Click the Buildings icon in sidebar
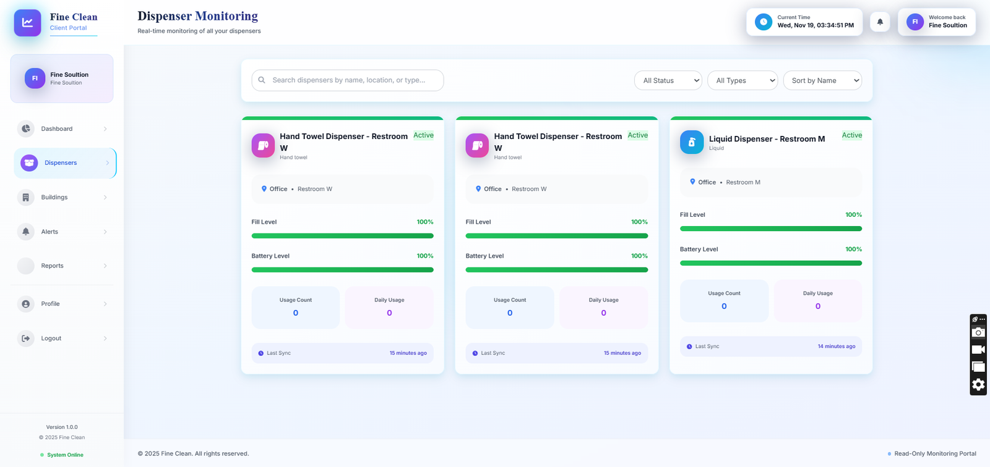 [26, 198]
